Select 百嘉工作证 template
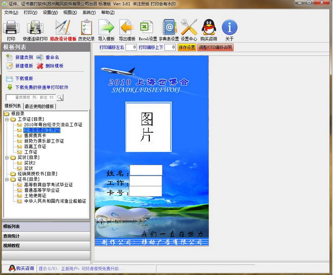 click(35, 147)
